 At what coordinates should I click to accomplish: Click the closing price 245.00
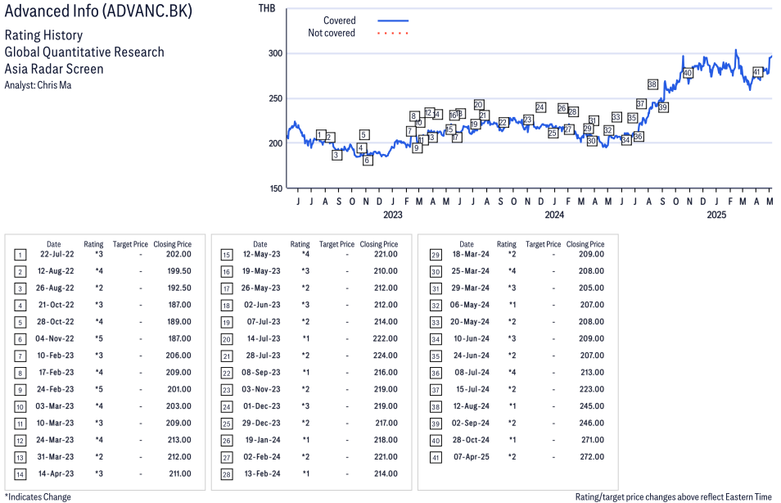592,406
